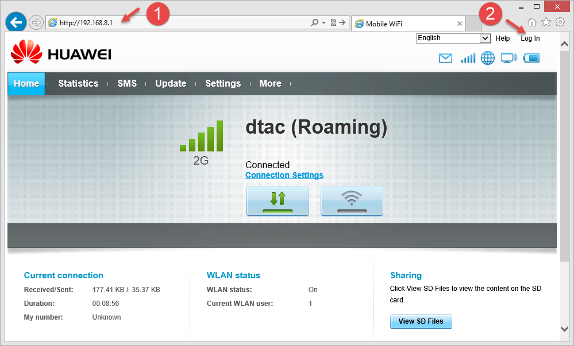Click the search magnifier in the address bar
Screen dimensions: 574x346
314,23
